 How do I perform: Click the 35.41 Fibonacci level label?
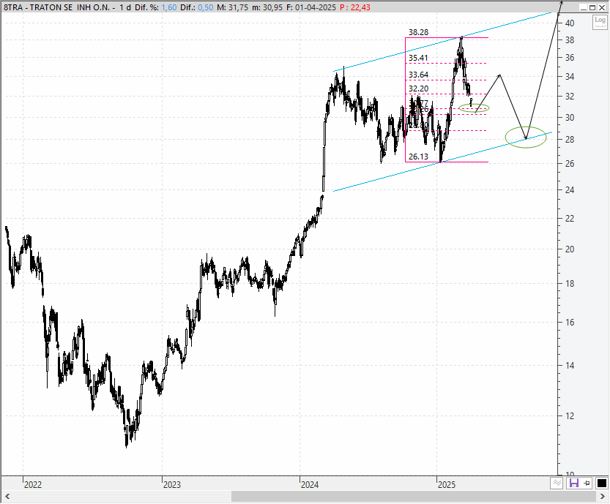[418, 58]
